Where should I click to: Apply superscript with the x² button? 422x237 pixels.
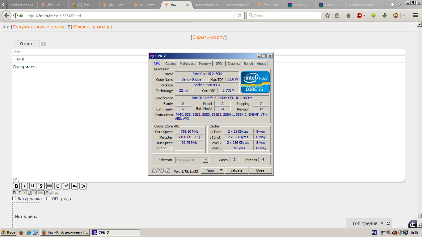coord(66,186)
